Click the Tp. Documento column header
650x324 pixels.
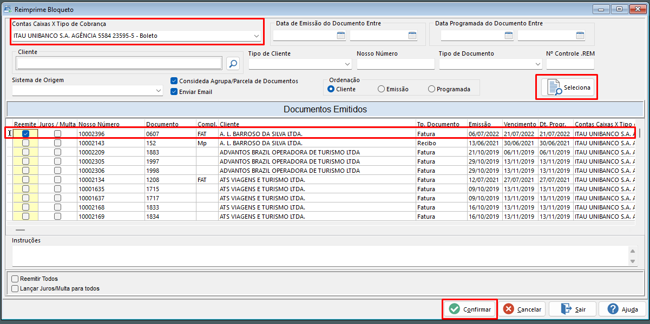pos(442,124)
